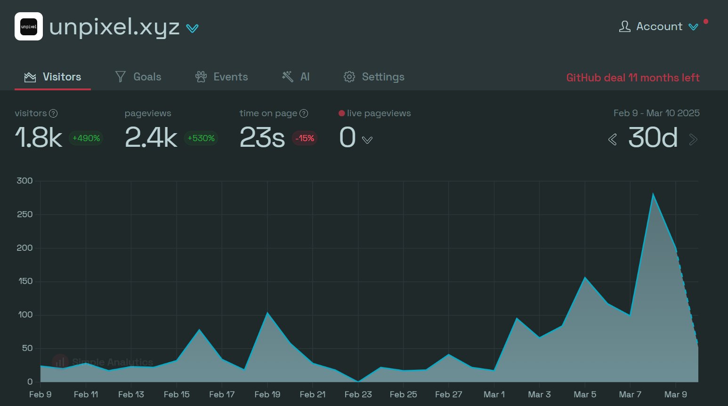The width and height of the screenshot is (728, 406).
Task: Switch to the Visitors tab
Action: click(53, 77)
